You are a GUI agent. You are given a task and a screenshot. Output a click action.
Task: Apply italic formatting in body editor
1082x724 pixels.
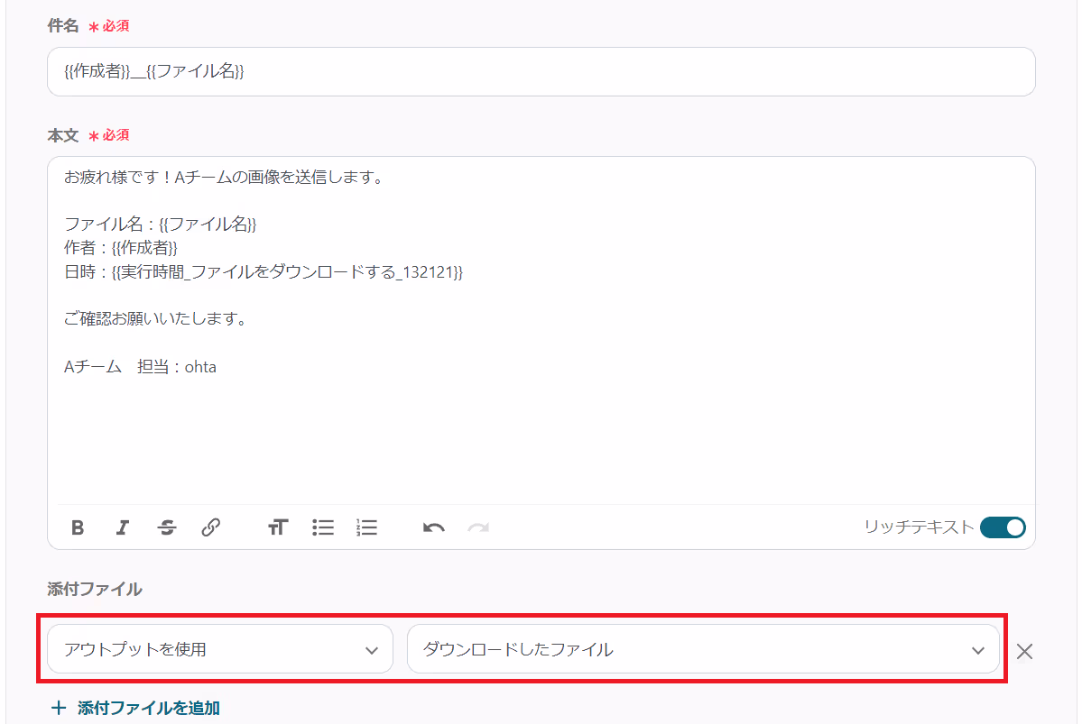point(122,527)
